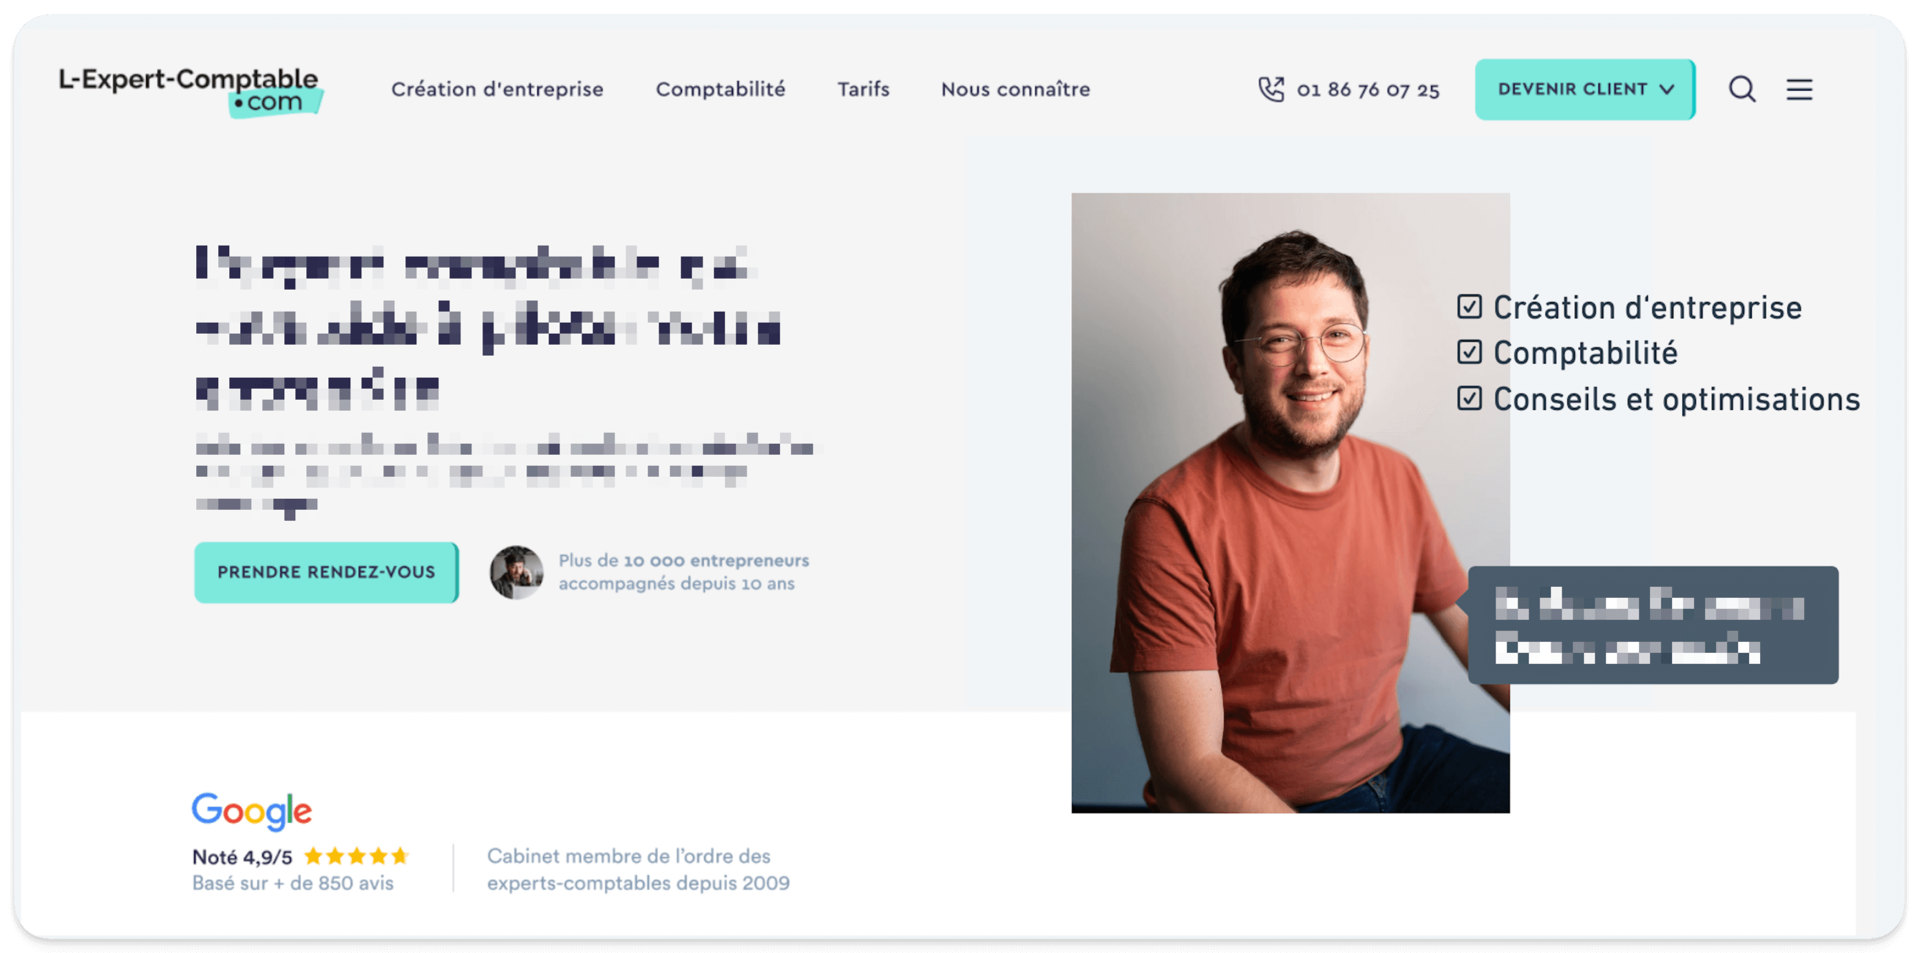Open the search magnifier icon
This screenshot has height=953, width=1919.
click(1741, 89)
